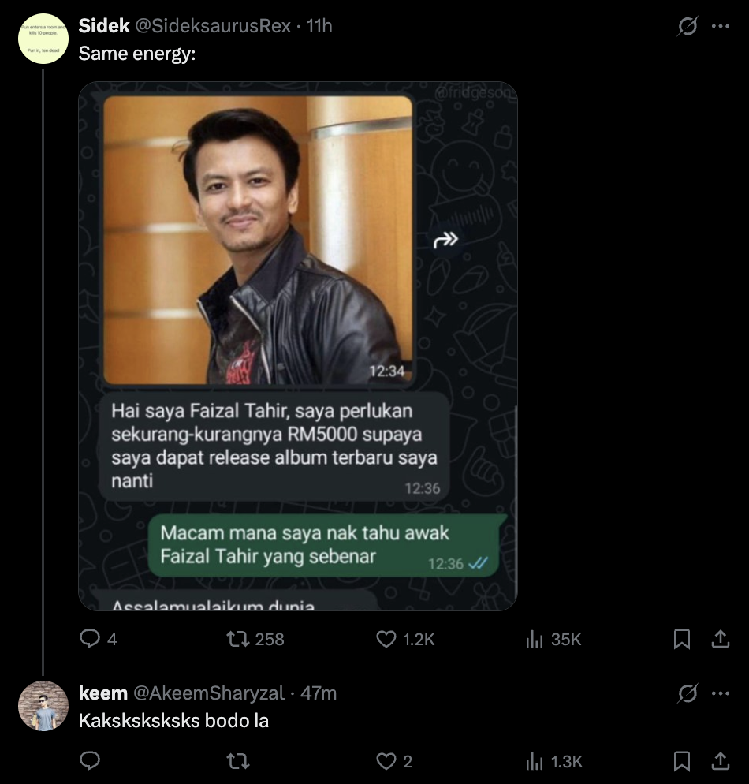The image size is (749, 784).
Task: Like keem's reply with 2 likes
Action: coord(386,761)
